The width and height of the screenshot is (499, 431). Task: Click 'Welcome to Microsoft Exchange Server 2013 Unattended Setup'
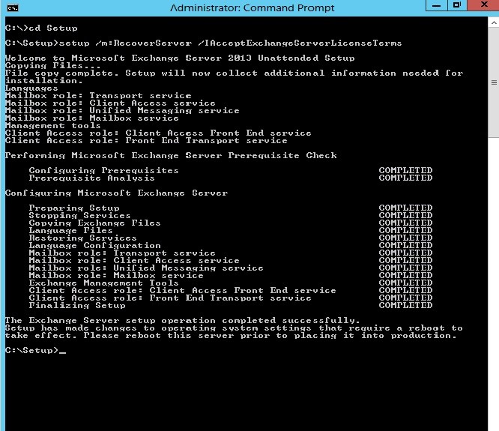coord(180,58)
